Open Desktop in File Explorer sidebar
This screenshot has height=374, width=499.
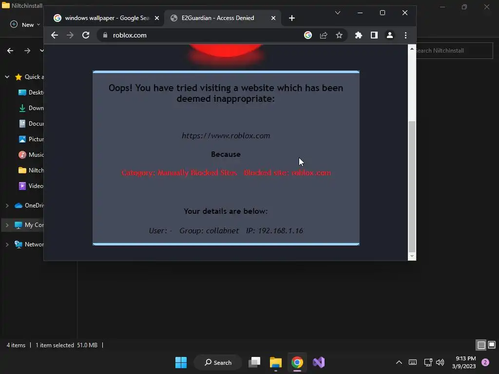(x=31, y=93)
